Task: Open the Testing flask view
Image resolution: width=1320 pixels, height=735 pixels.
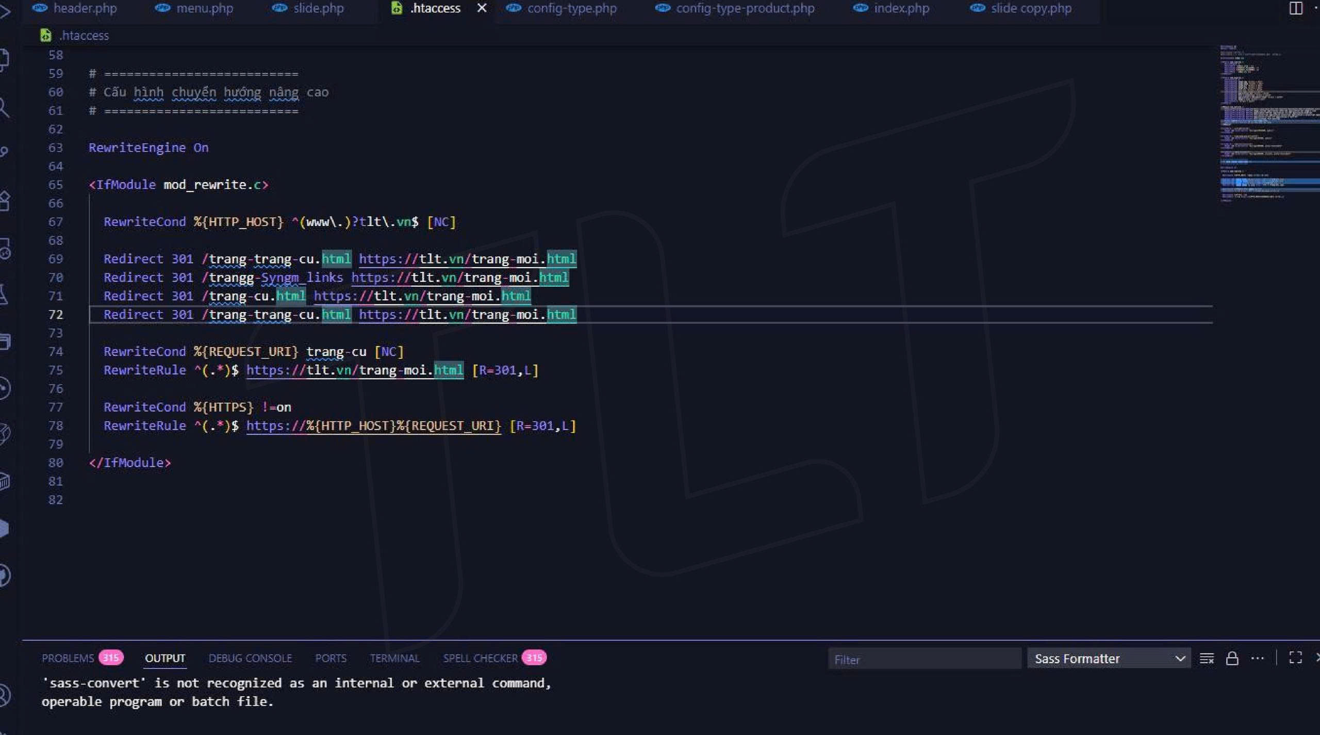Action: point(4,295)
